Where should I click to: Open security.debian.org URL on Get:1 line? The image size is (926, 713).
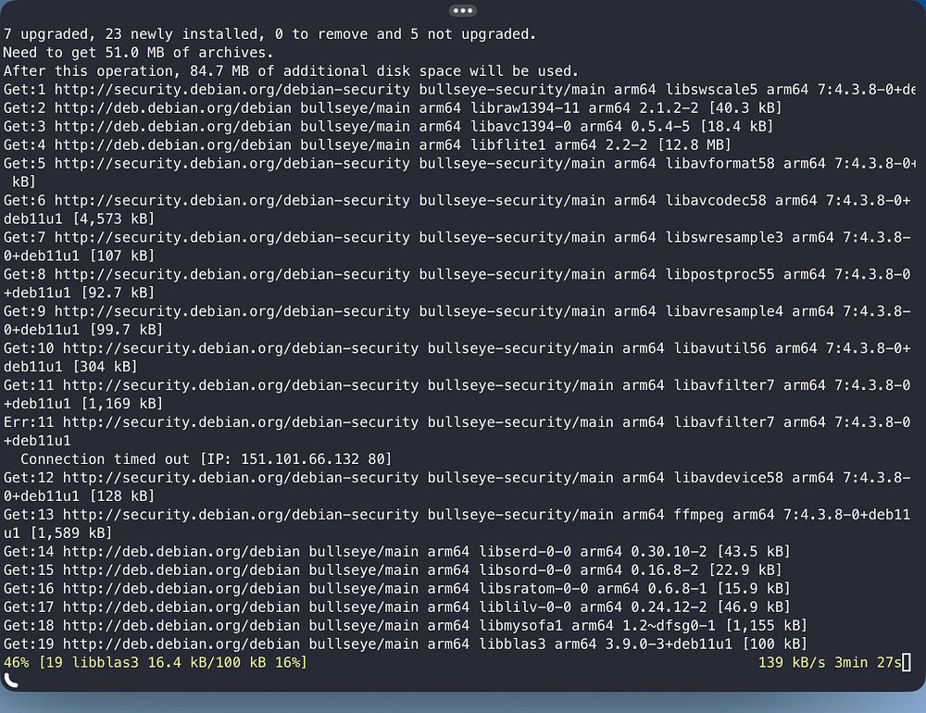pos(232,89)
